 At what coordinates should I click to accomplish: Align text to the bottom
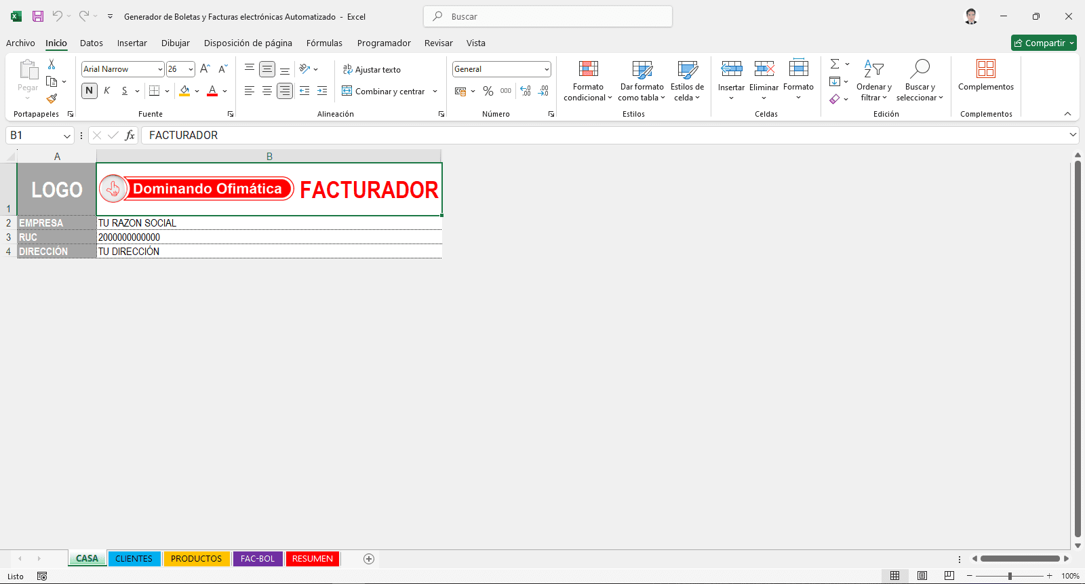point(285,69)
